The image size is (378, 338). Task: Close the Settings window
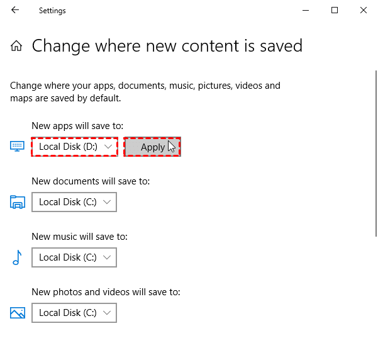pyautogui.click(x=364, y=10)
